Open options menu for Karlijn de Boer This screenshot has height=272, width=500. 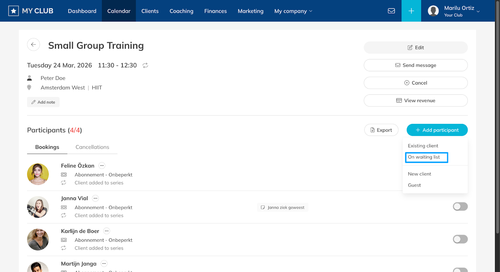[x=107, y=231]
